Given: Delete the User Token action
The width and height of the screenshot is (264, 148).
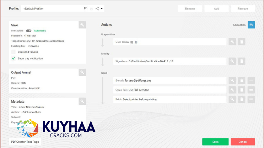Looking at the screenshot, I should point(242,42).
